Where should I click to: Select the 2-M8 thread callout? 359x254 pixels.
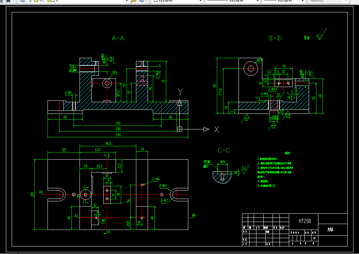click(157, 75)
